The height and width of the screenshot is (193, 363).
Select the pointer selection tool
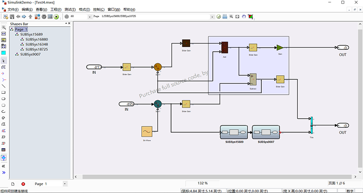(x=4, y=60)
